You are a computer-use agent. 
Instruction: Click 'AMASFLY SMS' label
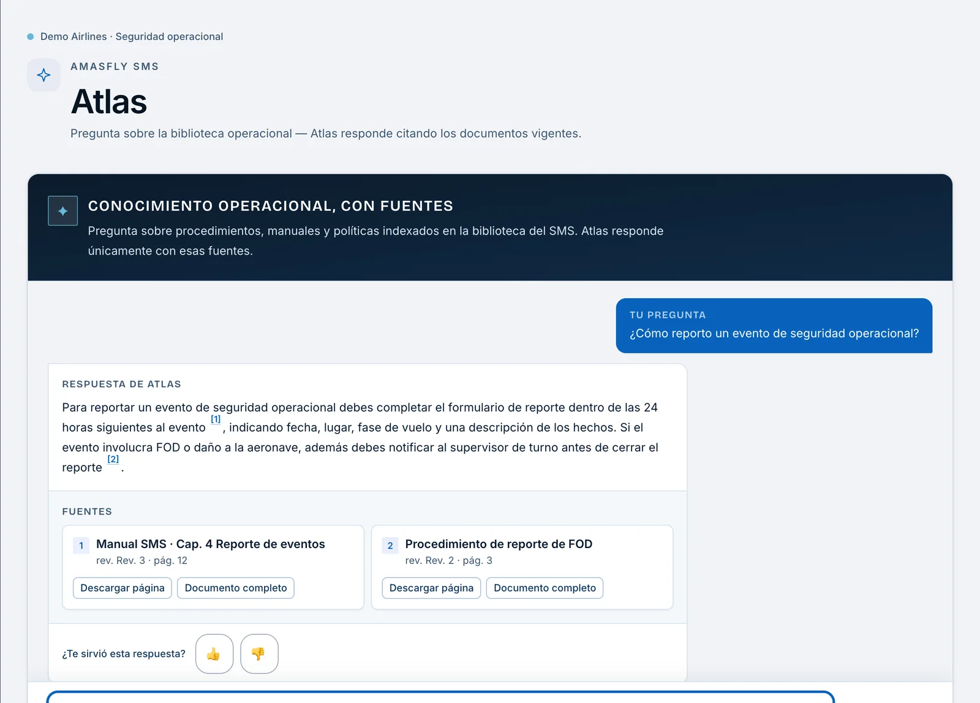point(115,66)
